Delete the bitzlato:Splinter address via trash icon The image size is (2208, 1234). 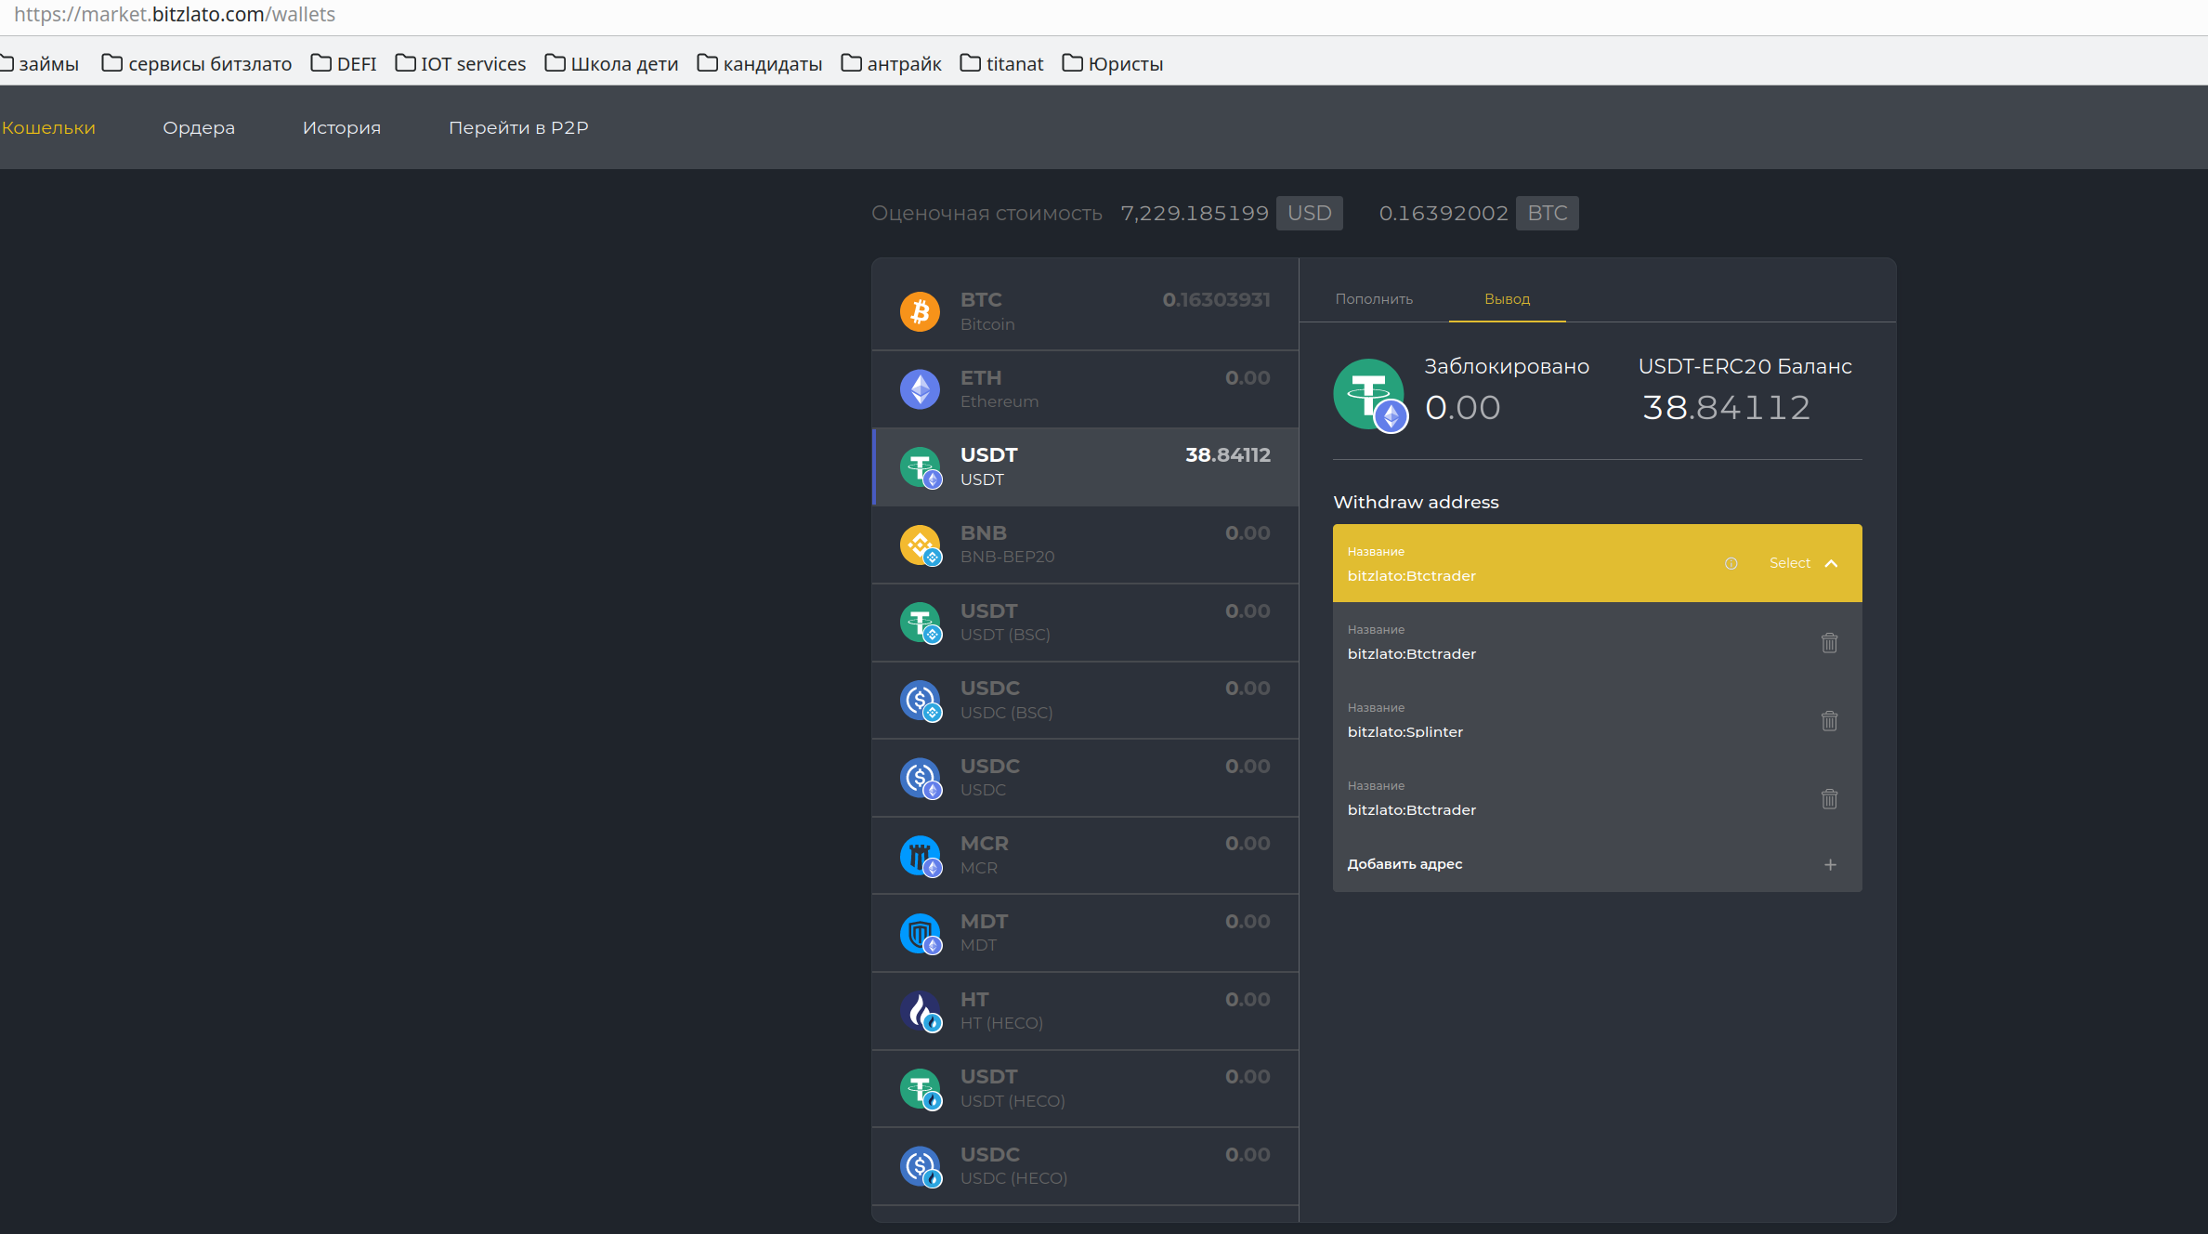[1829, 721]
